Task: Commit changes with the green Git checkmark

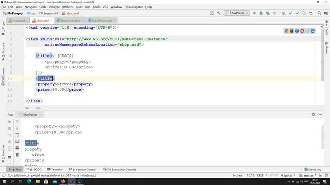Action: coord(297,13)
